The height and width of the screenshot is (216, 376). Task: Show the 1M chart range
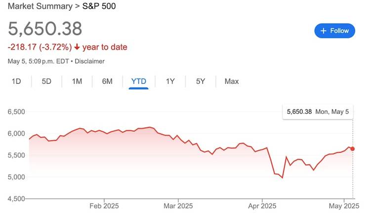77,81
